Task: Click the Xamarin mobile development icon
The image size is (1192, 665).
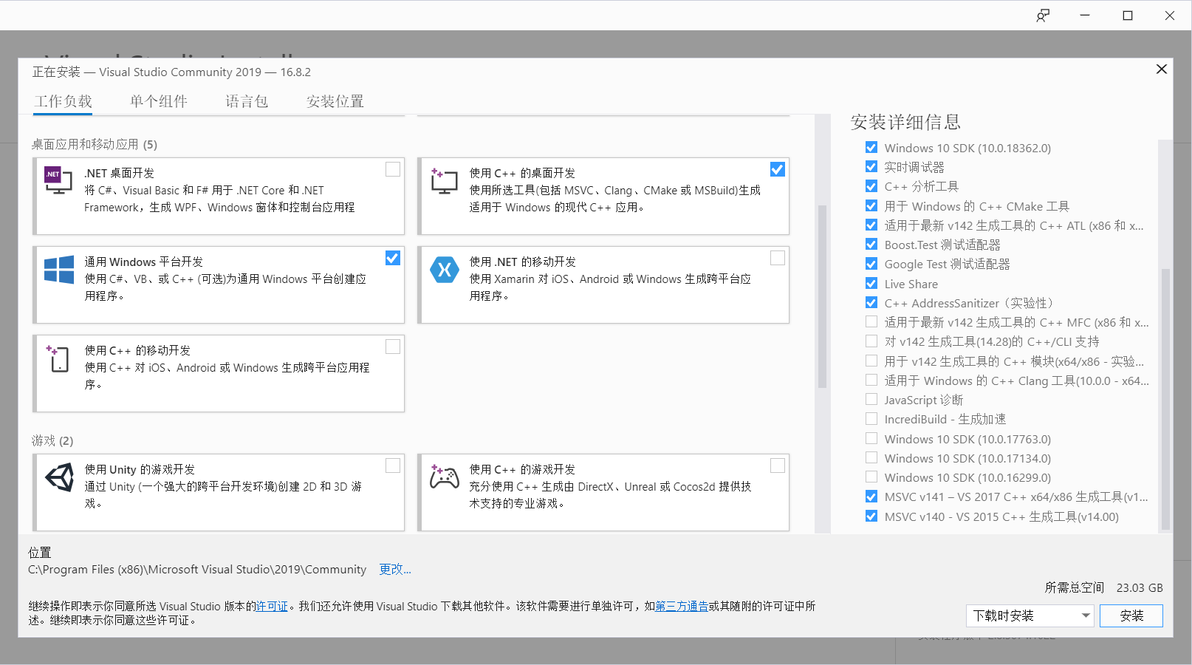Action: coord(445,270)
